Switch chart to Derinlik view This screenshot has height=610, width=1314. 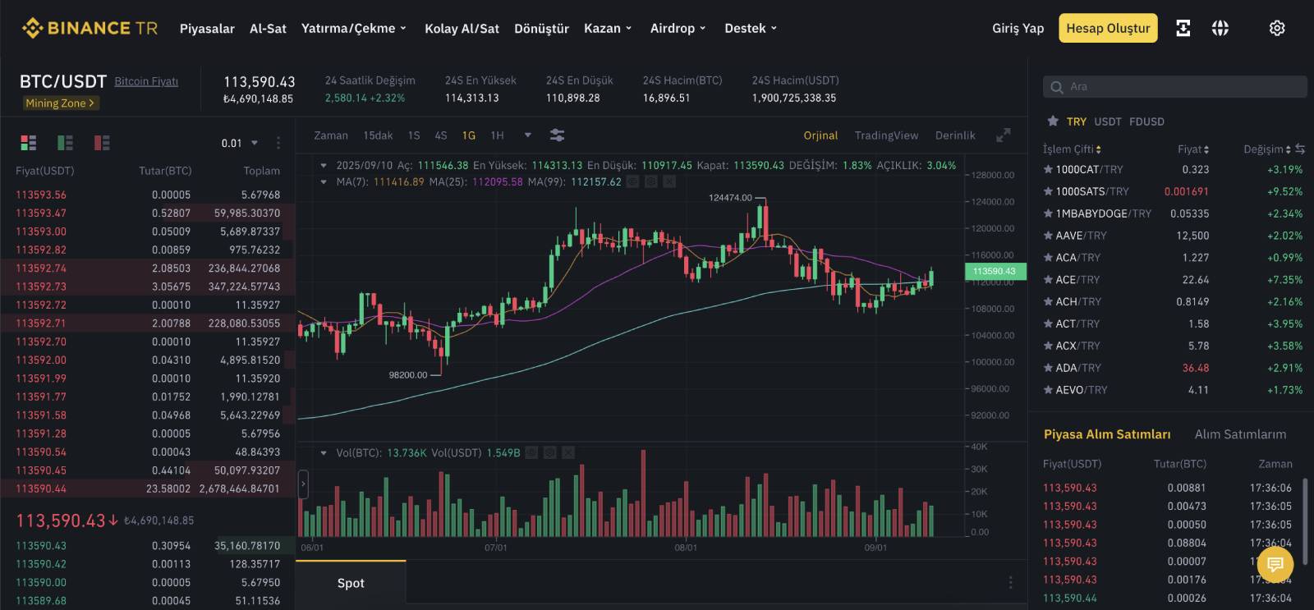[x=955, y=135]
